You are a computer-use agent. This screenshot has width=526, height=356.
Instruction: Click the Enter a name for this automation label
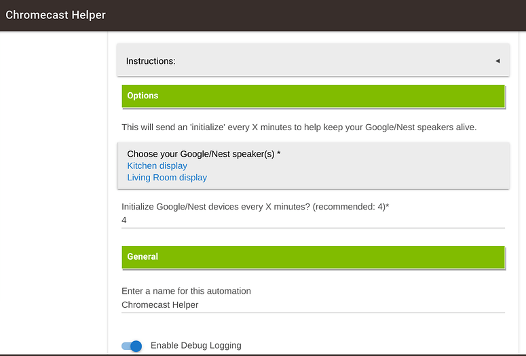coord(186,291)
